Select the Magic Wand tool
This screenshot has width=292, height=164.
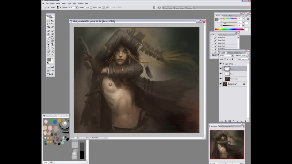[x=52, y=24]
